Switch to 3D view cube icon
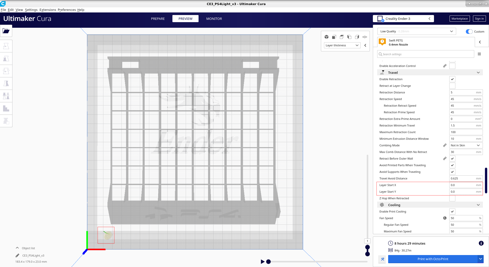This screenshot has width=489, height=267. coord(327,37)
